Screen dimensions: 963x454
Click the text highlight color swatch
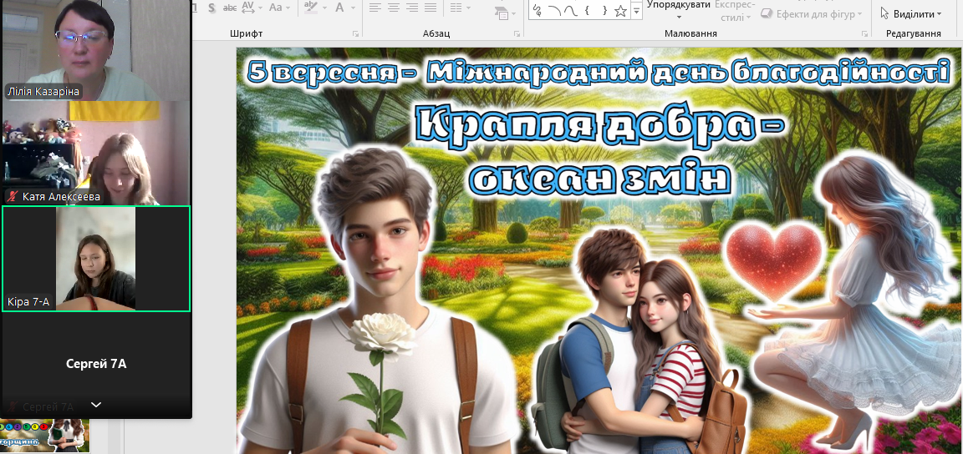coord(311,8)
